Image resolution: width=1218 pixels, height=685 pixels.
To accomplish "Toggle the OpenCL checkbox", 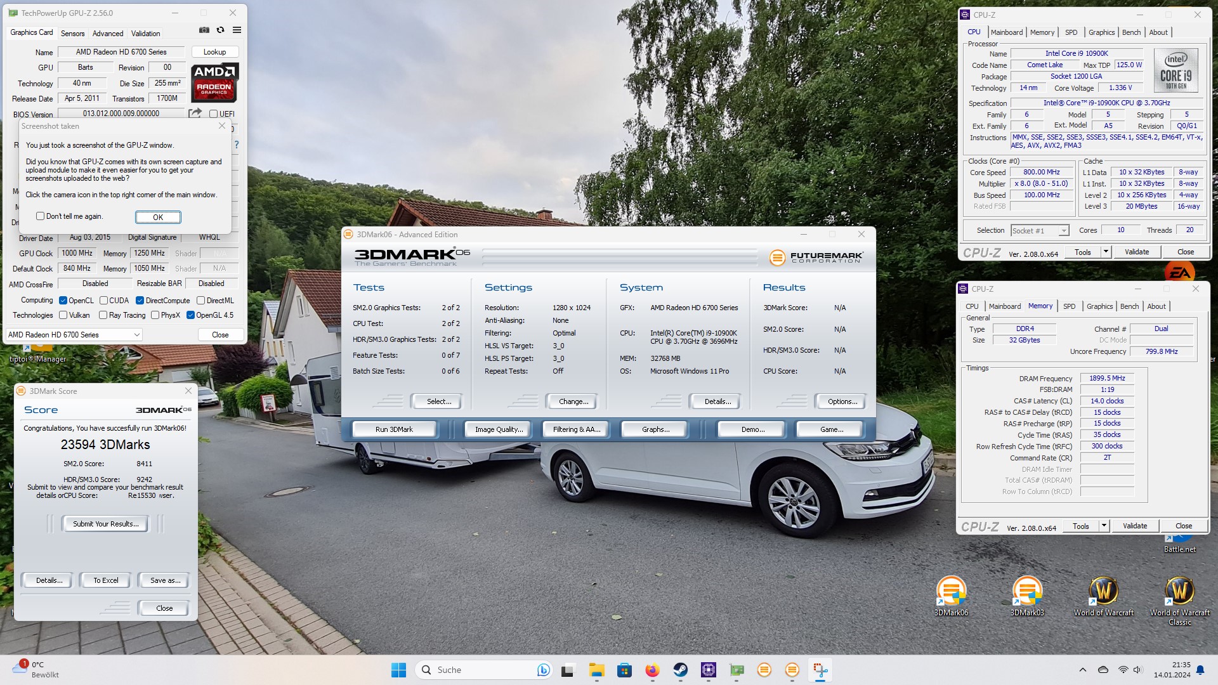I will [x=63, y=301].
